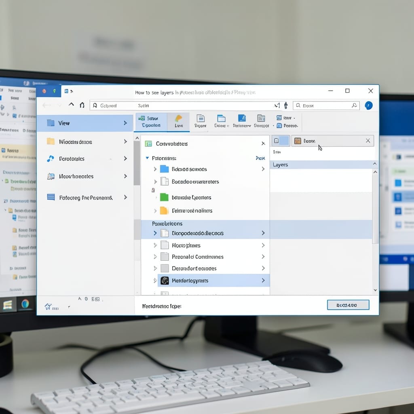This screenshot has width=414, height=414.
Task: Collapse the Layers panel header arrow
Action: [375, 164]
